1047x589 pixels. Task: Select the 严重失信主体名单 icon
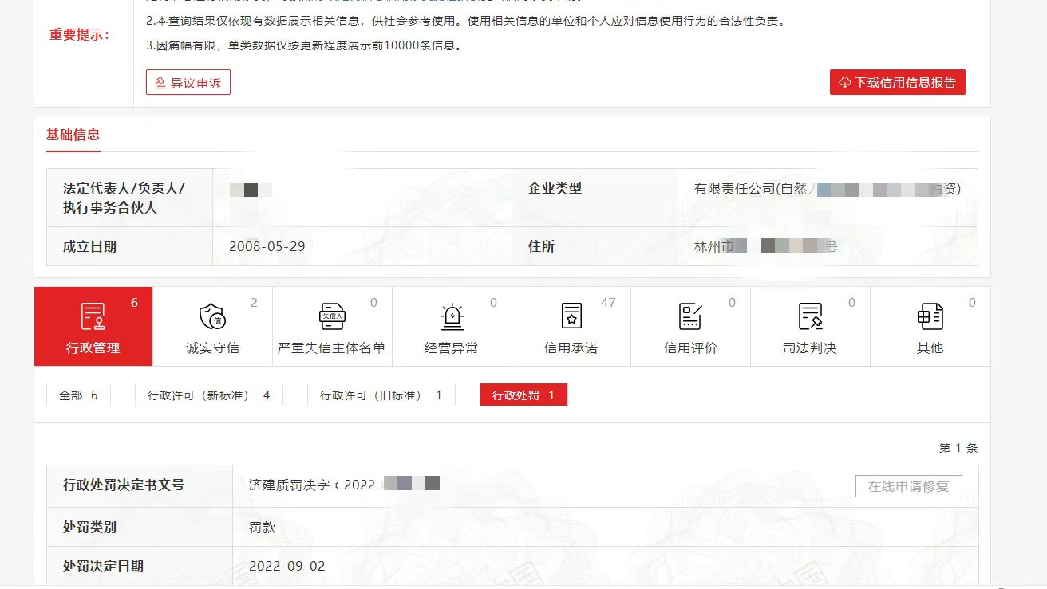(x=332, y=316)
